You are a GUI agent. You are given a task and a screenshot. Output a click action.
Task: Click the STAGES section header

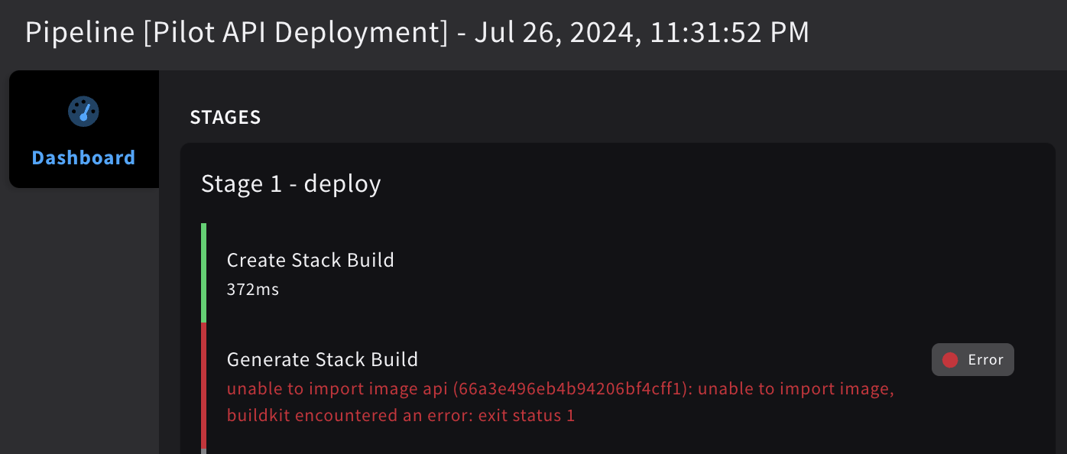225,118
